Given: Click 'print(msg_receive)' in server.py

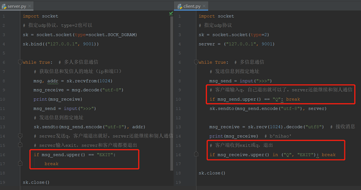Looking at the screenshot, I should tap(58, 99).
